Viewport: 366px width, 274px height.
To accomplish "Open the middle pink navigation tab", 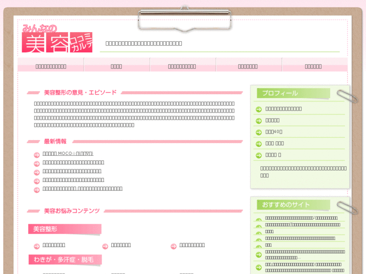I will 183,65.
